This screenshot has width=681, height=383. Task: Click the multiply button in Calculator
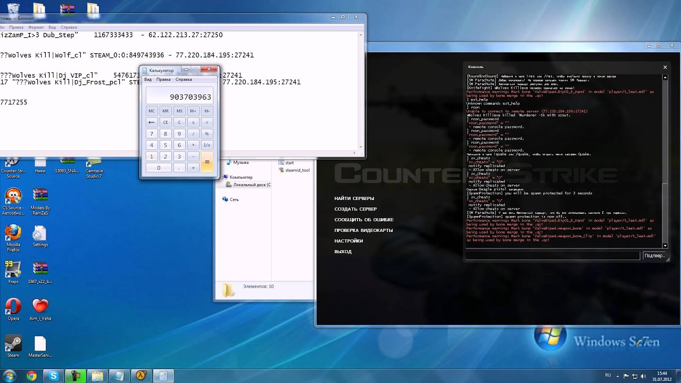point(193,145)
